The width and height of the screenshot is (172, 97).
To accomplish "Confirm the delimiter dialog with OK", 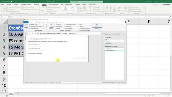I will point(76,58).
